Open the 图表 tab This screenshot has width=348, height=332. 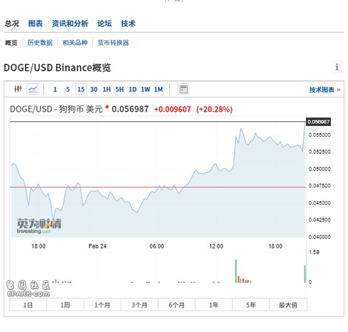point(35,24)
